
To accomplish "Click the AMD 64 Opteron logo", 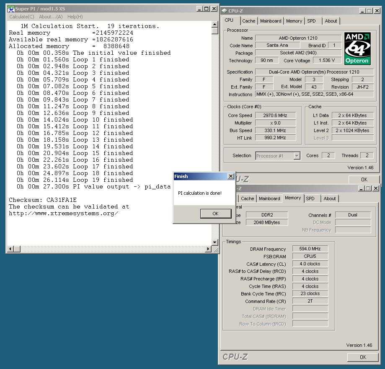I will click(357, 48).
